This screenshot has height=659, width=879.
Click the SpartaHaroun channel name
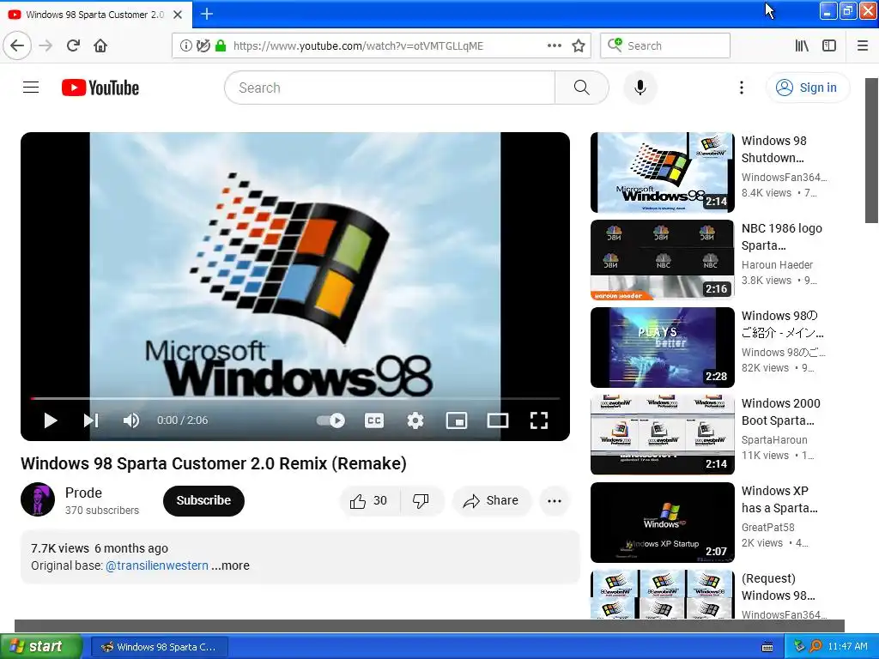click(774, 440)
